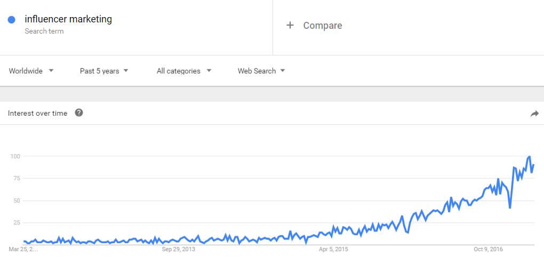544x264 pixels.
Task: Expand the Web Search type dropdown
Action: tap(261, 71)
